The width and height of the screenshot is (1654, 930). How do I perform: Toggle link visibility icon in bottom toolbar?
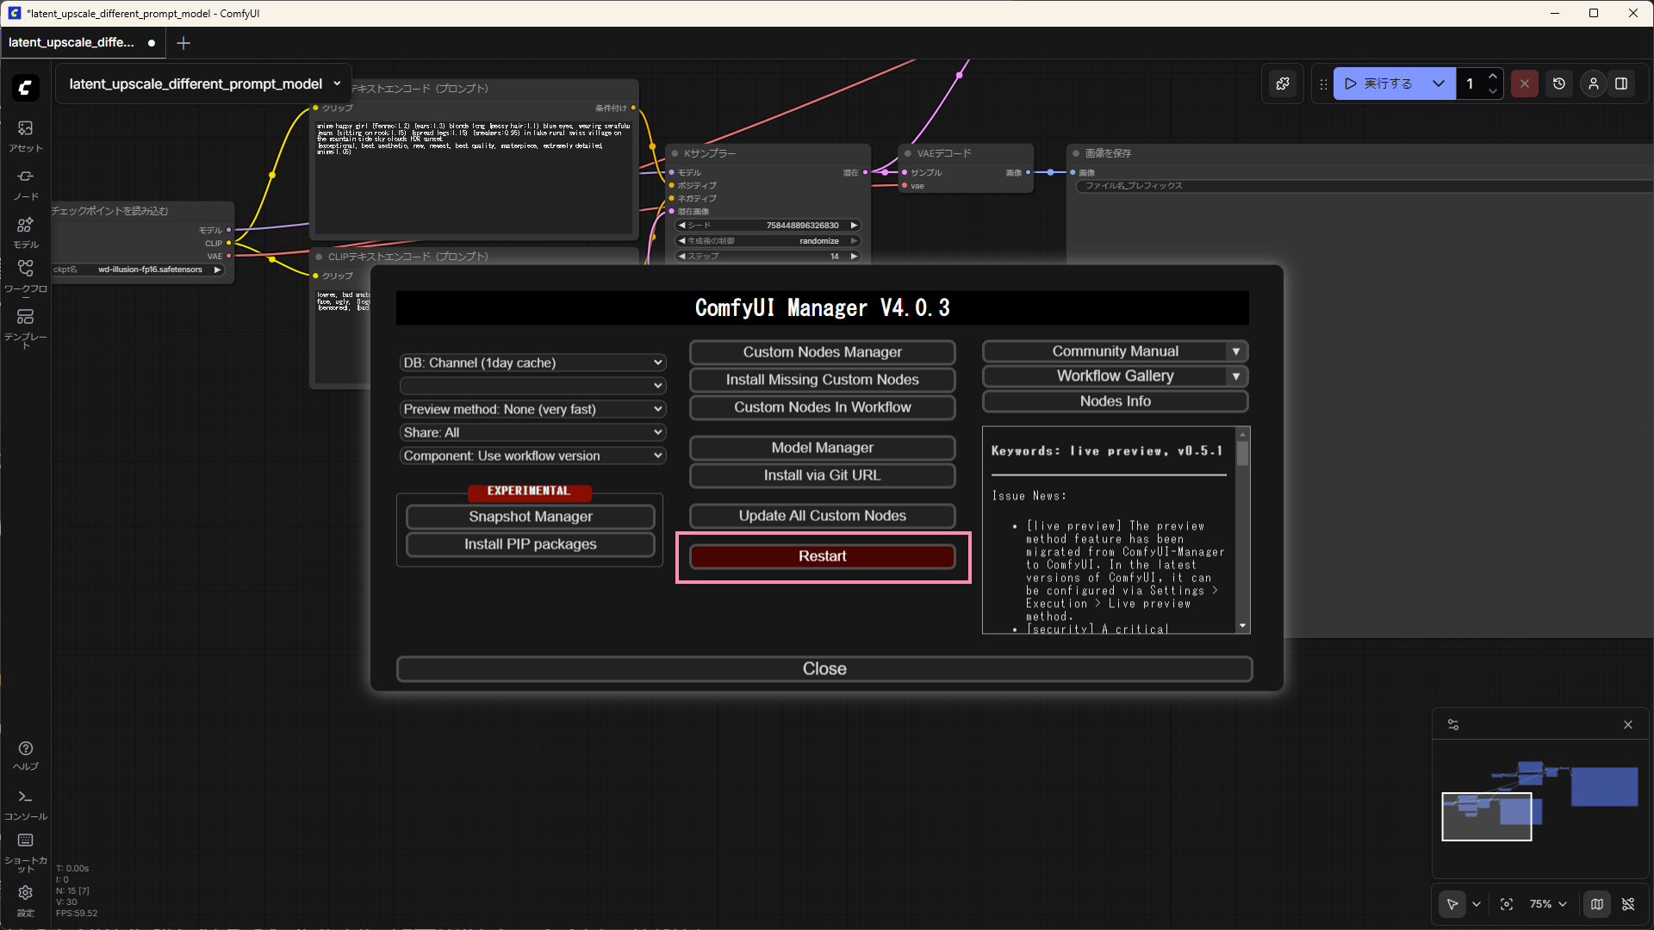click(1628, 904)
